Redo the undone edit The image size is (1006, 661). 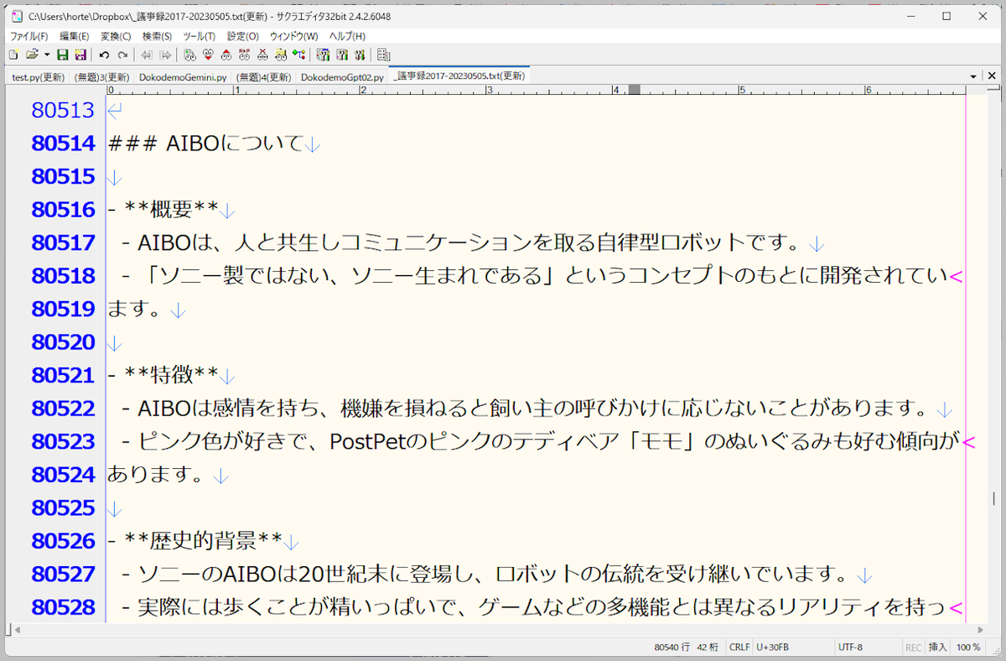[x=122, y=55]
